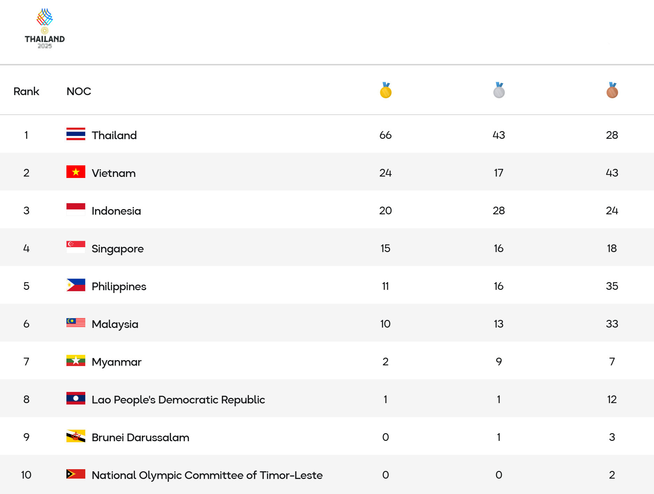Click the bronze medal column icon
Screen dimensions: 654x494
(612, 91)
